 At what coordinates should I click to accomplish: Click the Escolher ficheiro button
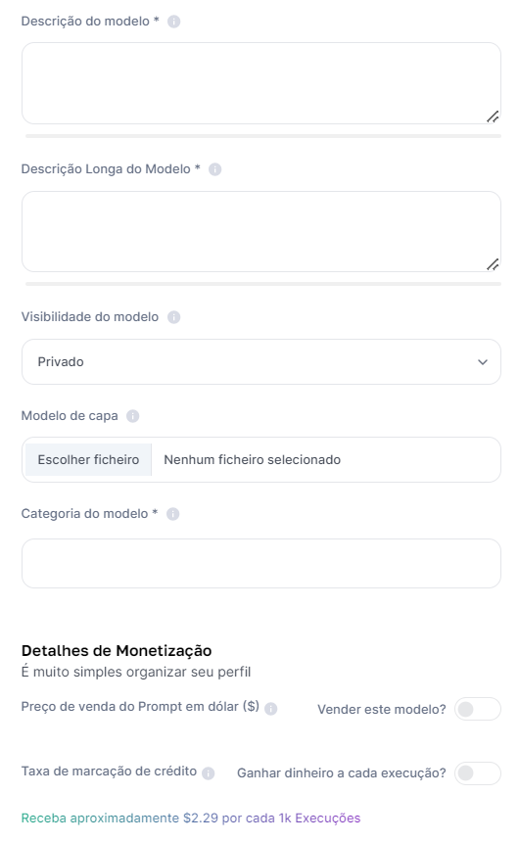click(x=88, y=459)
